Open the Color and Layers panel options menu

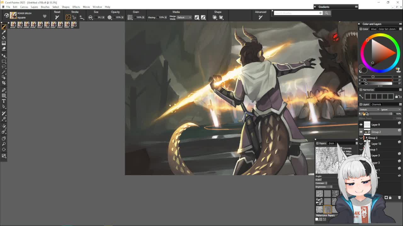tap(400, 24)
